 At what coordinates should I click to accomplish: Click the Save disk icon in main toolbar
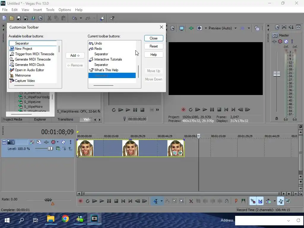click(19, 18)
